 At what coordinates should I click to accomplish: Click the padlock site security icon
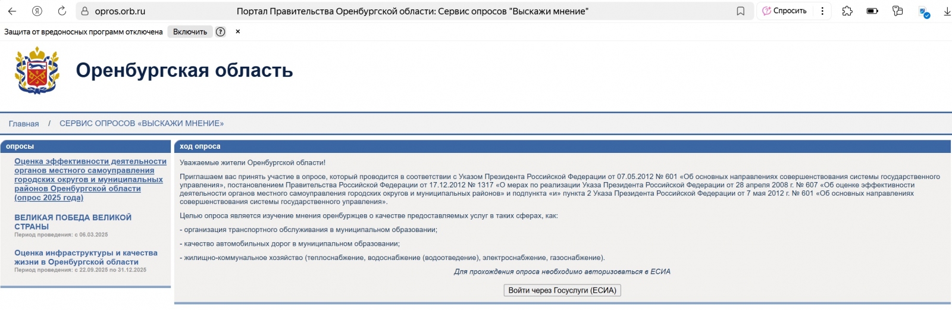84,11
